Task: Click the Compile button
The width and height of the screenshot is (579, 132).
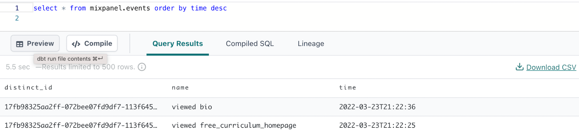Action: point(92,44)
